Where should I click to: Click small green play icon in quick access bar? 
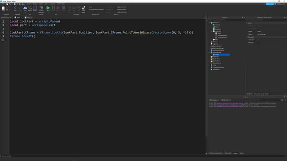(20, 4)
